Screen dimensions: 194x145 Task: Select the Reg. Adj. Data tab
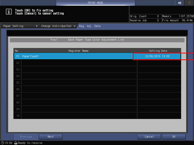point(90,26)
